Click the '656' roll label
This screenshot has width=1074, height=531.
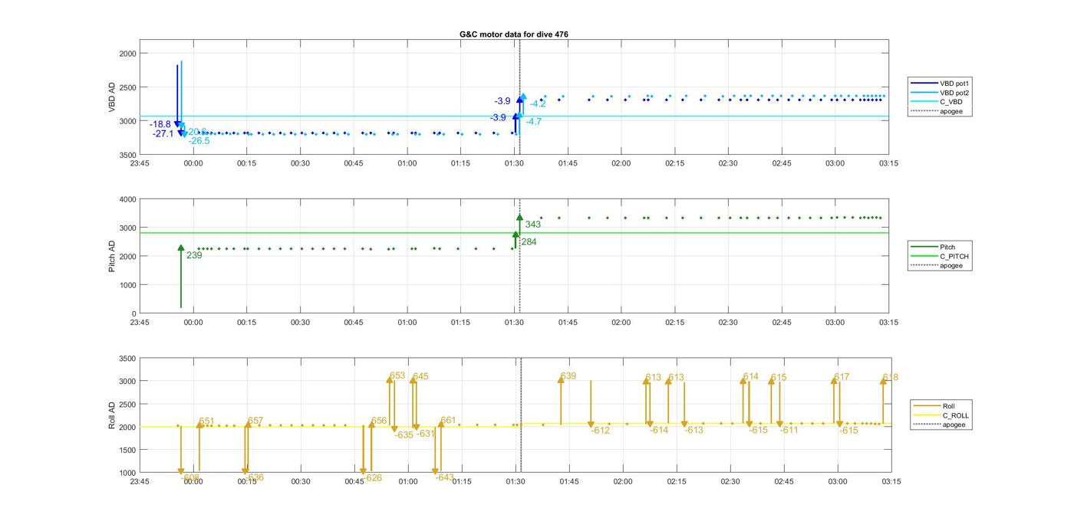379,421
